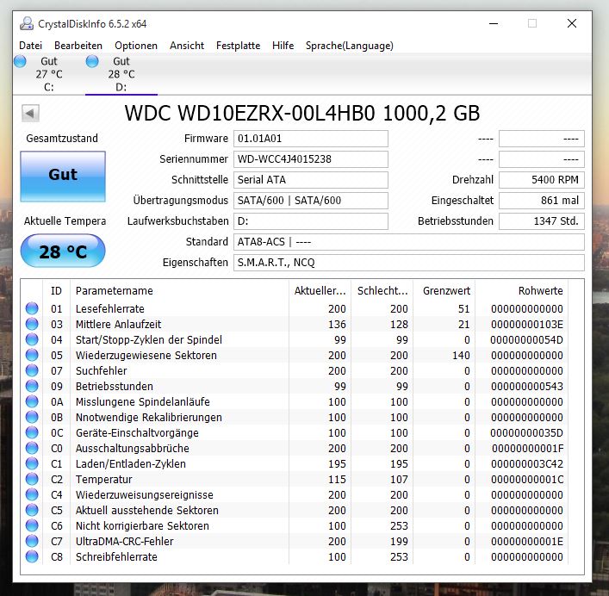The image size is (609, 596).
Task: Click the Eingeschaltet value 861 mal
Action: (542, 201)
